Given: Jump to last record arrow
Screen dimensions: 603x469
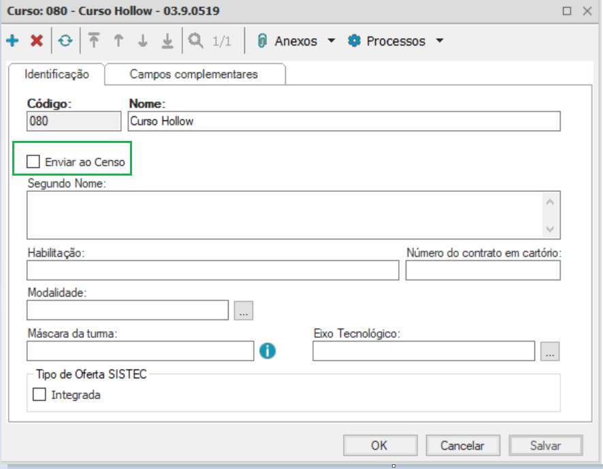Looking at the screenshot, I should point(167,41).
